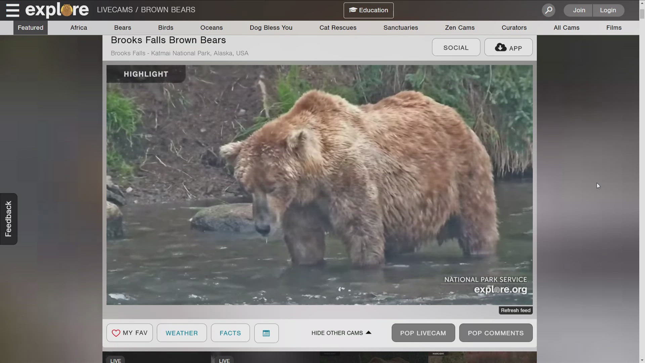Click the Brooks Falls Brown Bears title
Screen dimensions: 645x363
168,40
